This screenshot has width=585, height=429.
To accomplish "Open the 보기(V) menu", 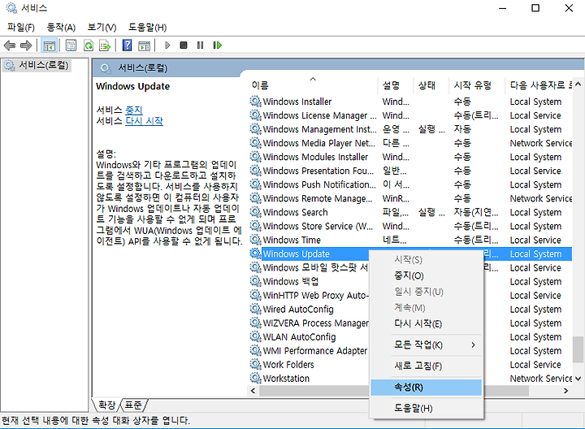I will (x=102, y=28).
